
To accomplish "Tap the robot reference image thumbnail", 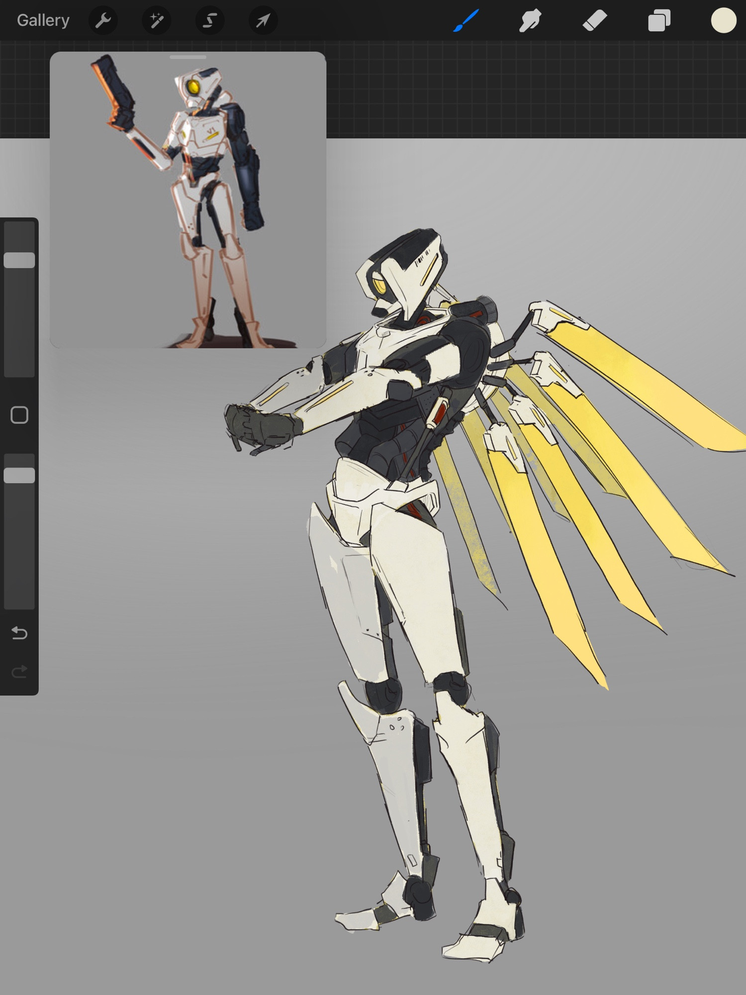I will click(x=188, y=200).
